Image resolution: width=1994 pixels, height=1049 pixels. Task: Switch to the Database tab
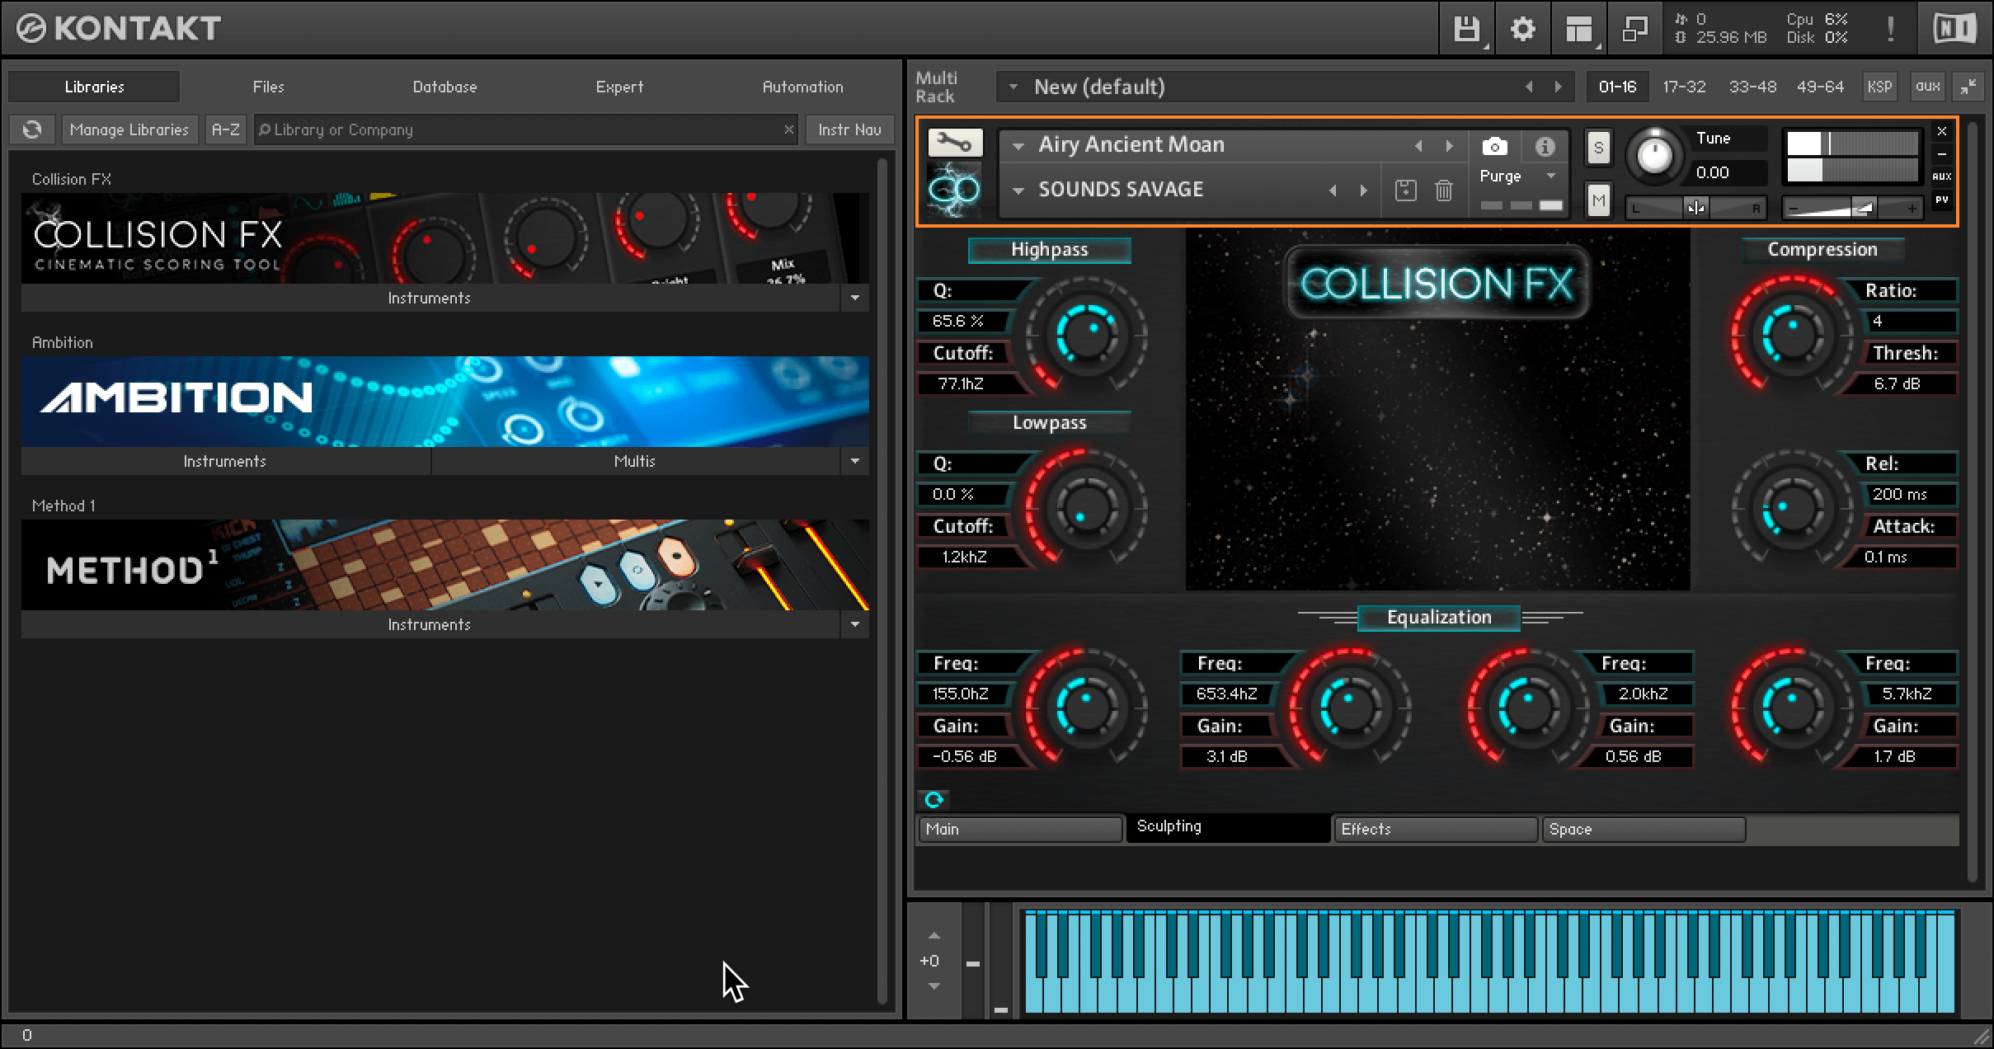(444, 87)
